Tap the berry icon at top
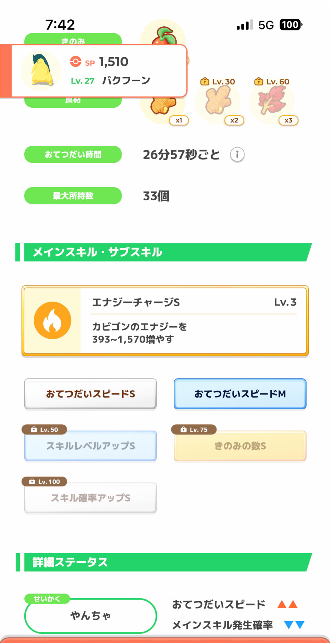This screenshot has width=330, height=643. [164, 35]
